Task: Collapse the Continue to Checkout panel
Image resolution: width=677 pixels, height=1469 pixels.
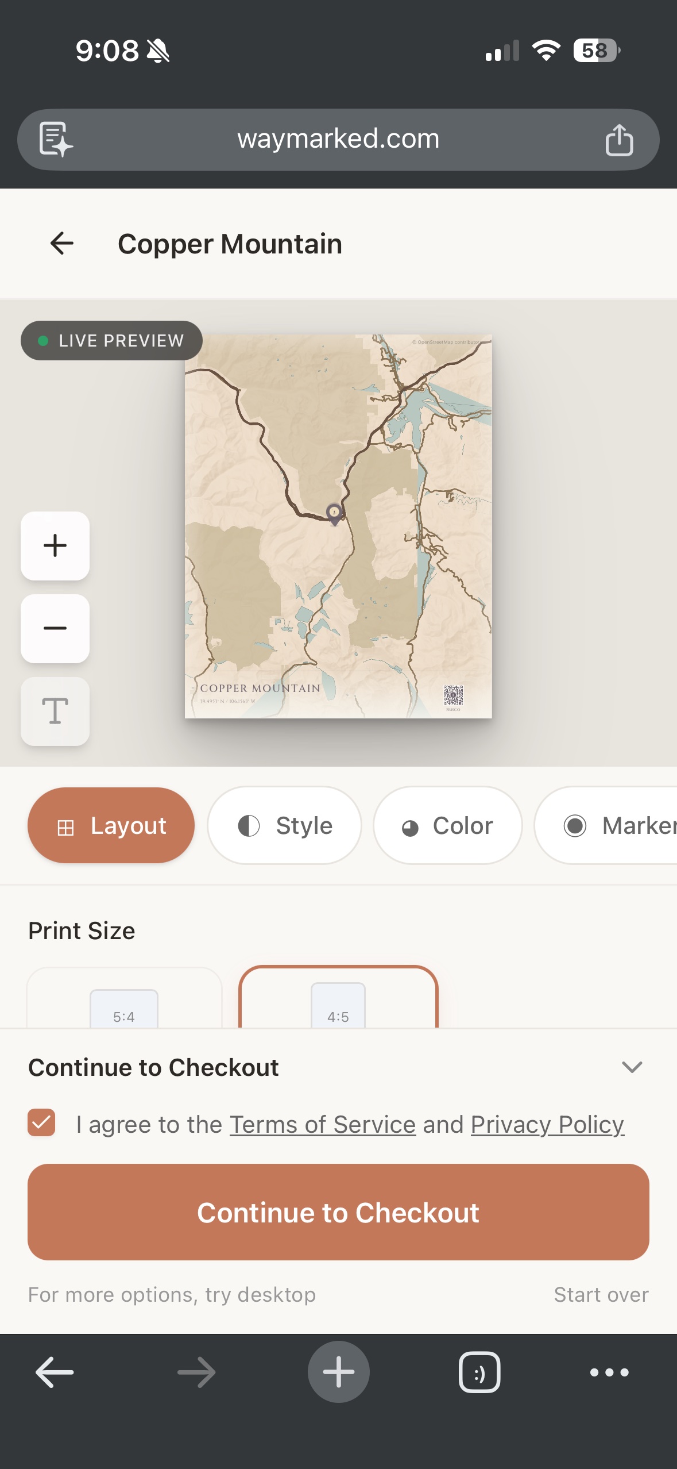Action: point(630,1067)
